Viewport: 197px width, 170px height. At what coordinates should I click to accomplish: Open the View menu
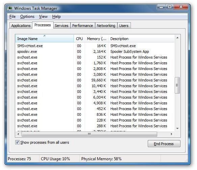43,16
